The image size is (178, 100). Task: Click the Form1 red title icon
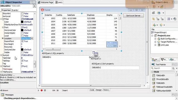tap(42, 10)
